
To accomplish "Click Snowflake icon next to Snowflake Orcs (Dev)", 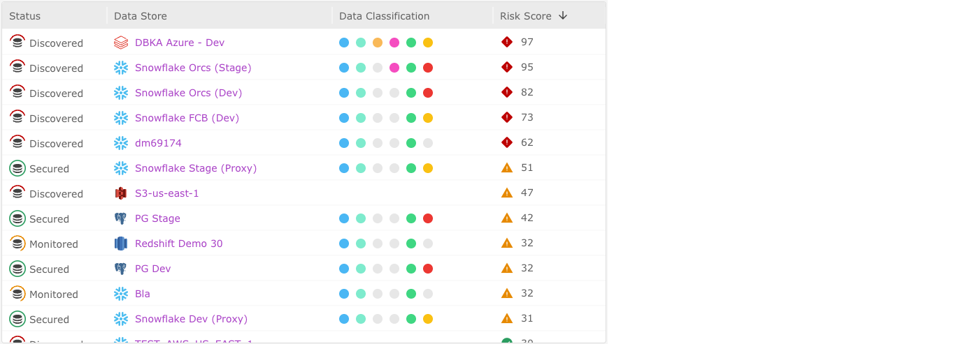I will tap(121, 93).
